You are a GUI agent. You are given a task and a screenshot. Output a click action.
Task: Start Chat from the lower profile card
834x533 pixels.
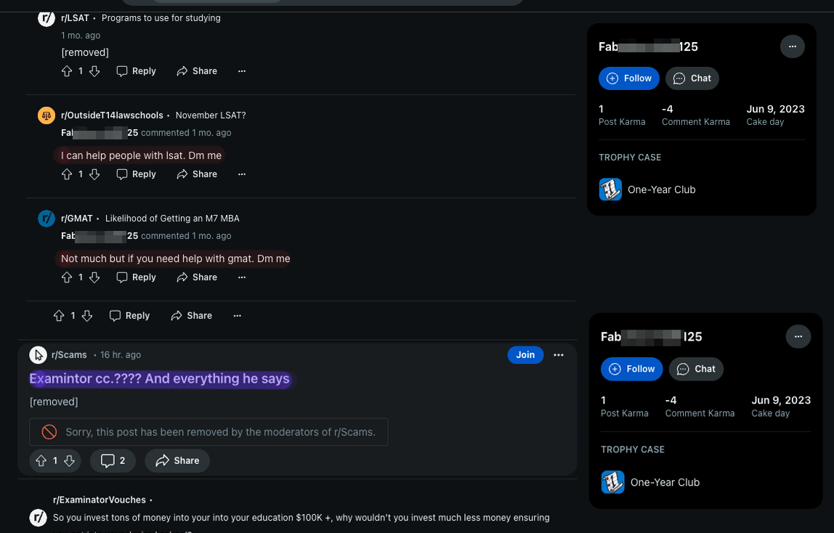(696, 370)
